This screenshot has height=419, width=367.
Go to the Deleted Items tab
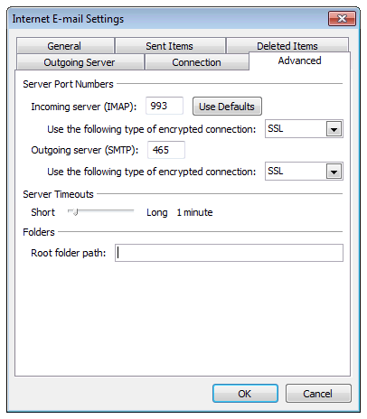287,46
